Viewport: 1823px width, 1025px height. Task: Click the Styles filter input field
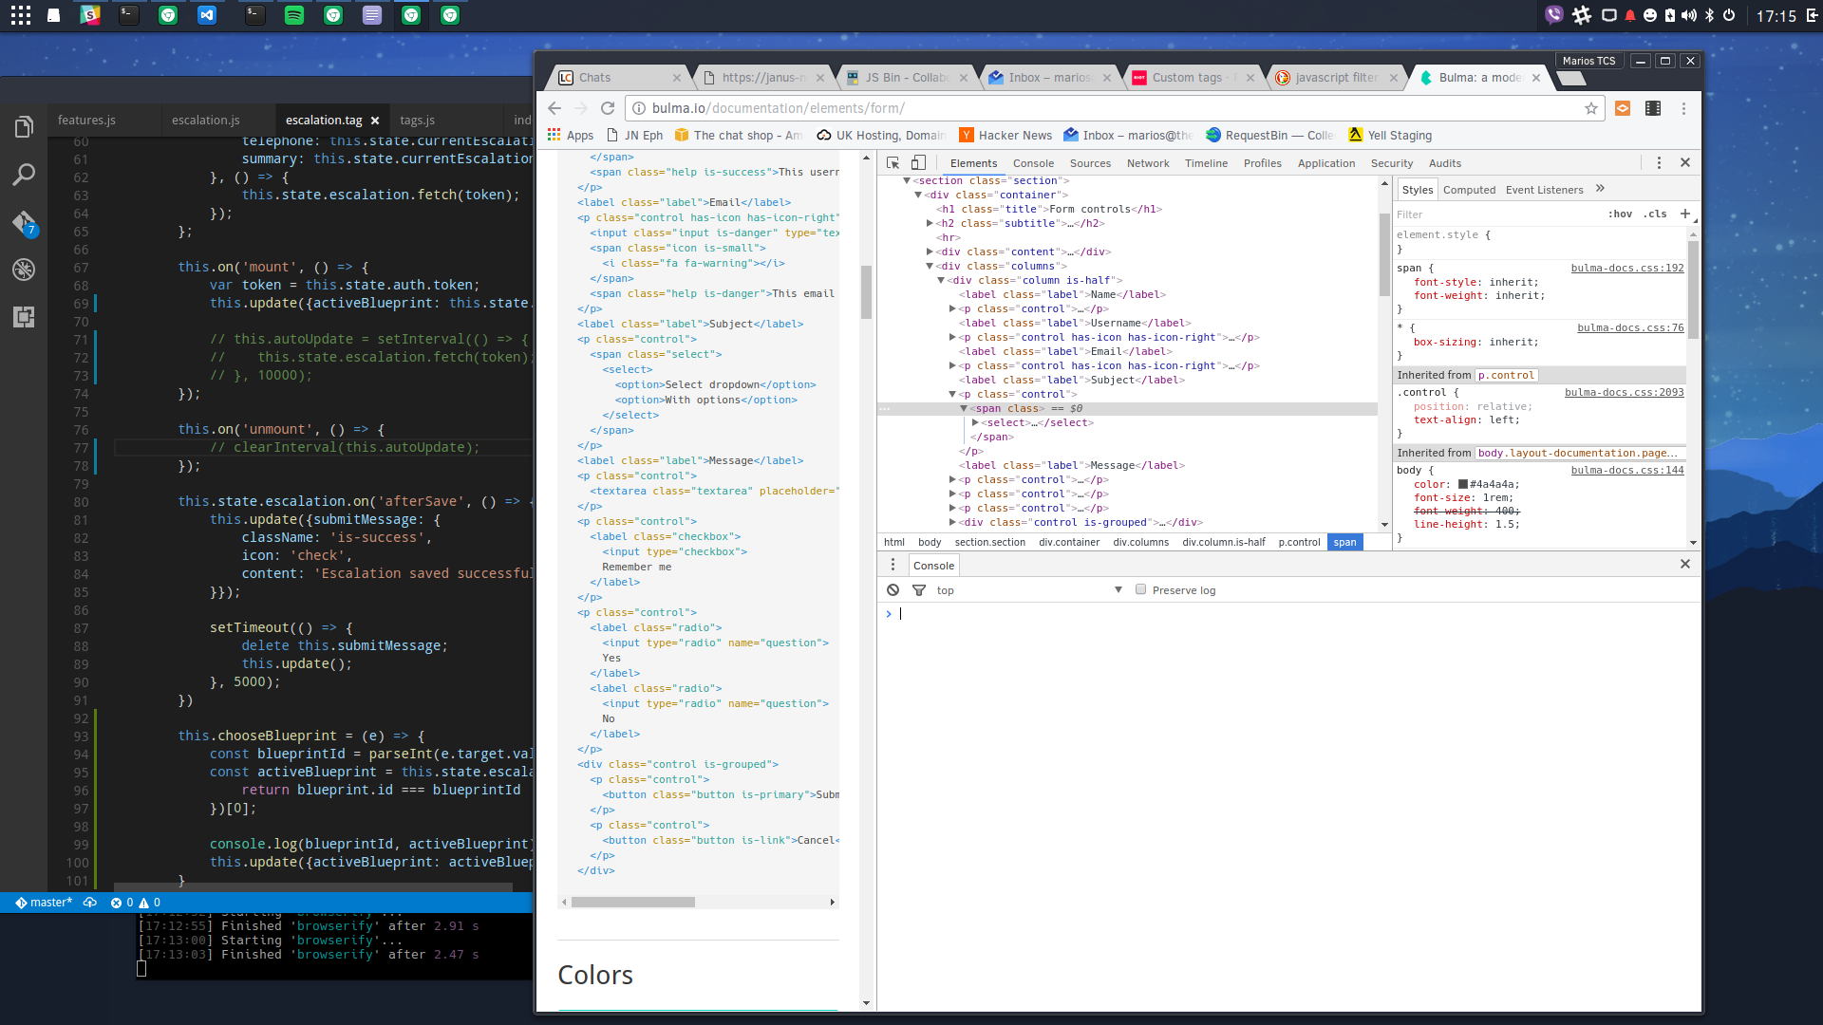[1498, 214]
